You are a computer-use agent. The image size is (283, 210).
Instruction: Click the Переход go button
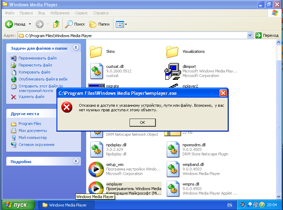click(267, 35)
